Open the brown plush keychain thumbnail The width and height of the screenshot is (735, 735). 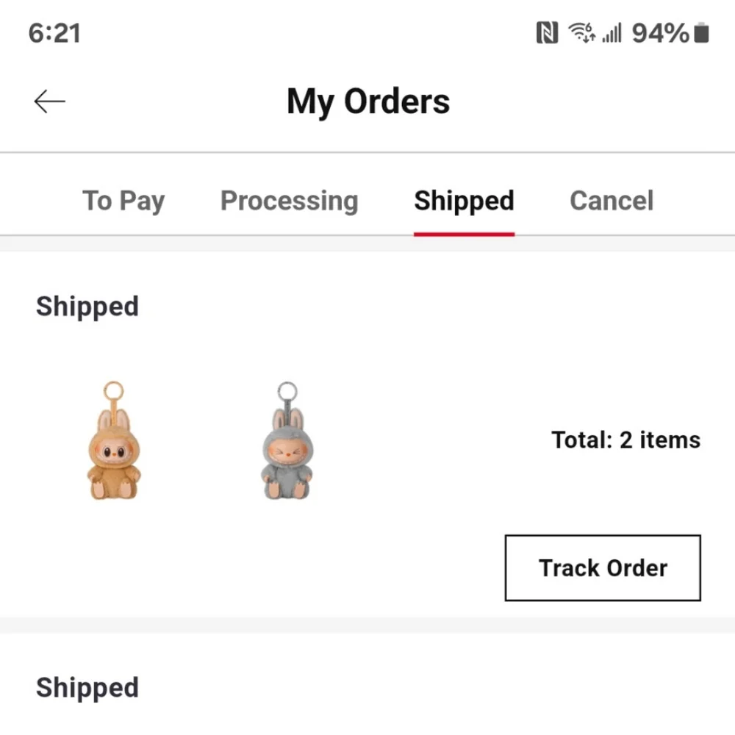click(114, 441)
